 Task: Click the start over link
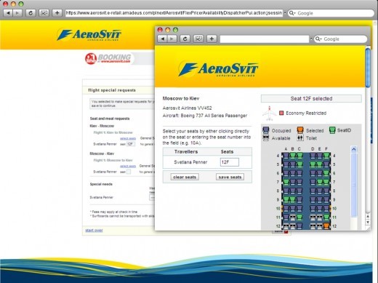click(x=94, y=230)
